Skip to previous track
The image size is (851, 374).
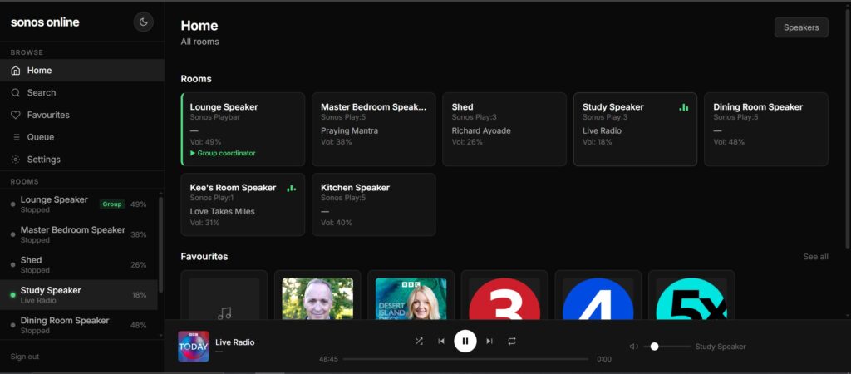click(441, 341)
